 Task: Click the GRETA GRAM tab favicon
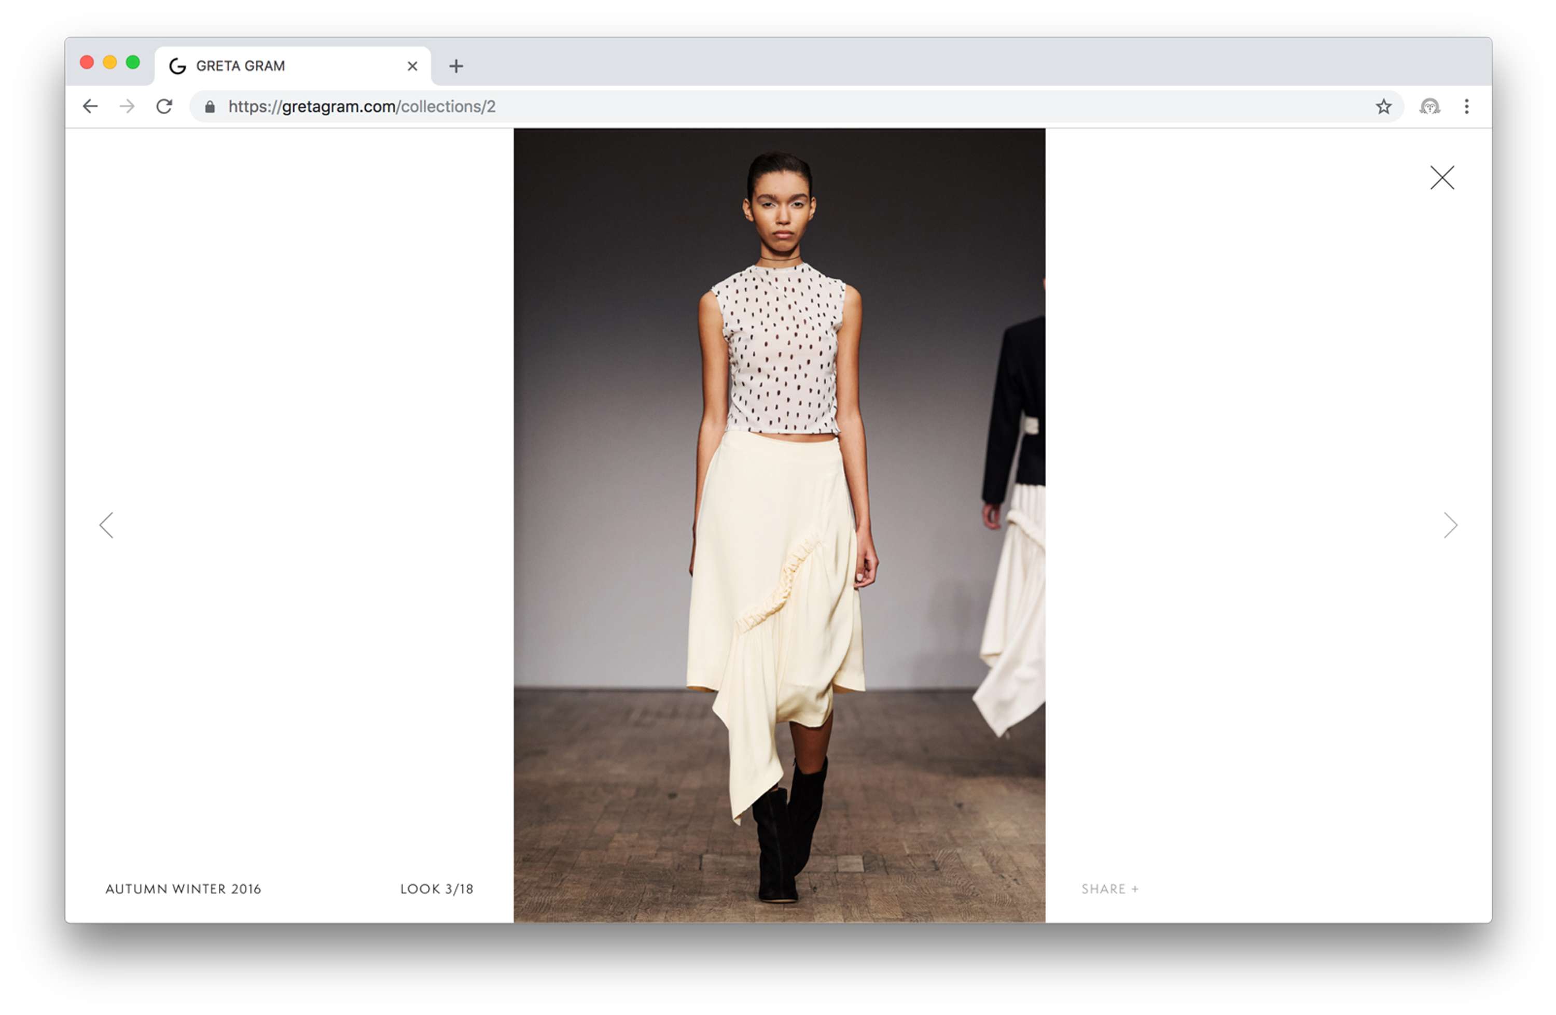coord(178,66)
